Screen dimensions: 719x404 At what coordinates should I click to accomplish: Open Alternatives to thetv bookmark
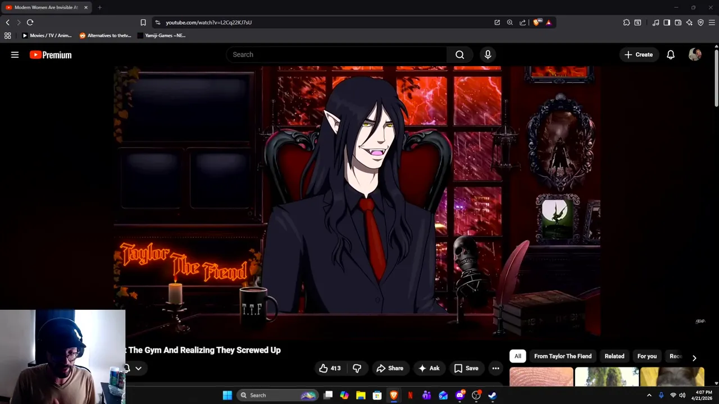105,35
